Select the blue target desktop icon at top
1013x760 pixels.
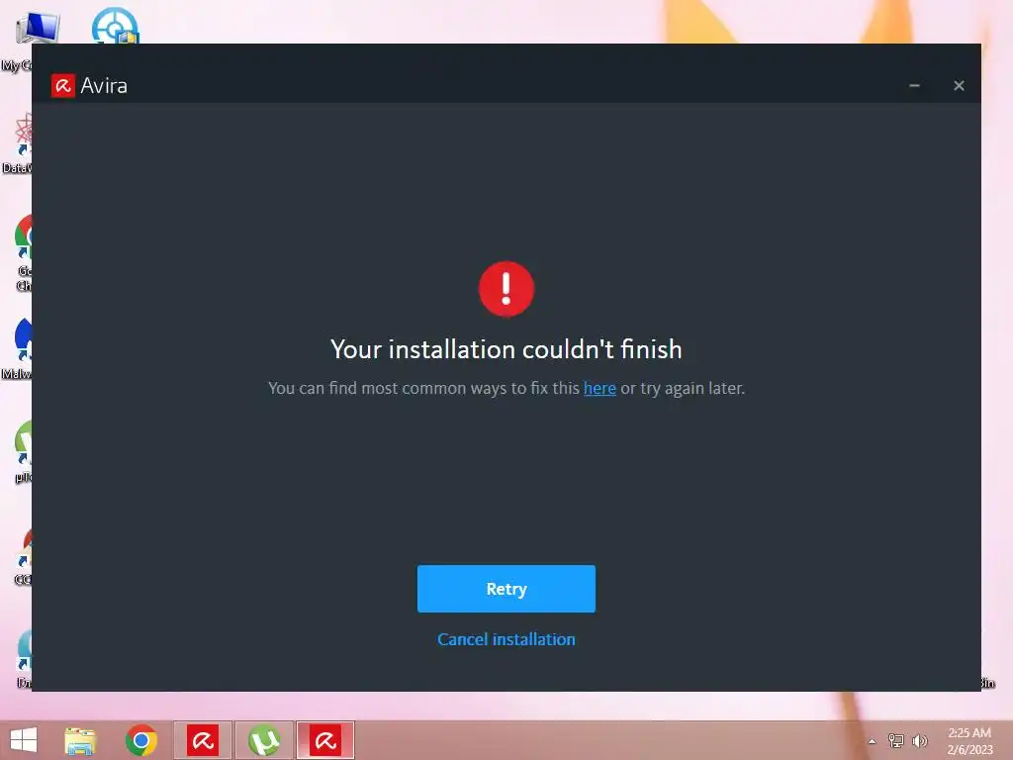(x=115, y=26)
